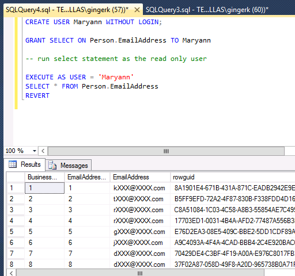Click the 'Maryann' string literal

coord(116,77)
